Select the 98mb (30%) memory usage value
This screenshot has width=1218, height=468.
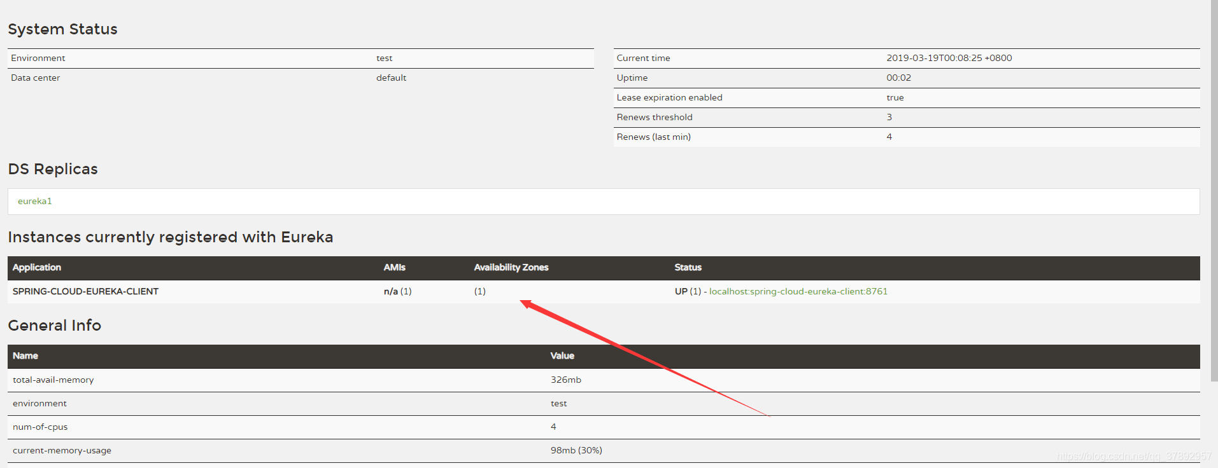point(576,450)
